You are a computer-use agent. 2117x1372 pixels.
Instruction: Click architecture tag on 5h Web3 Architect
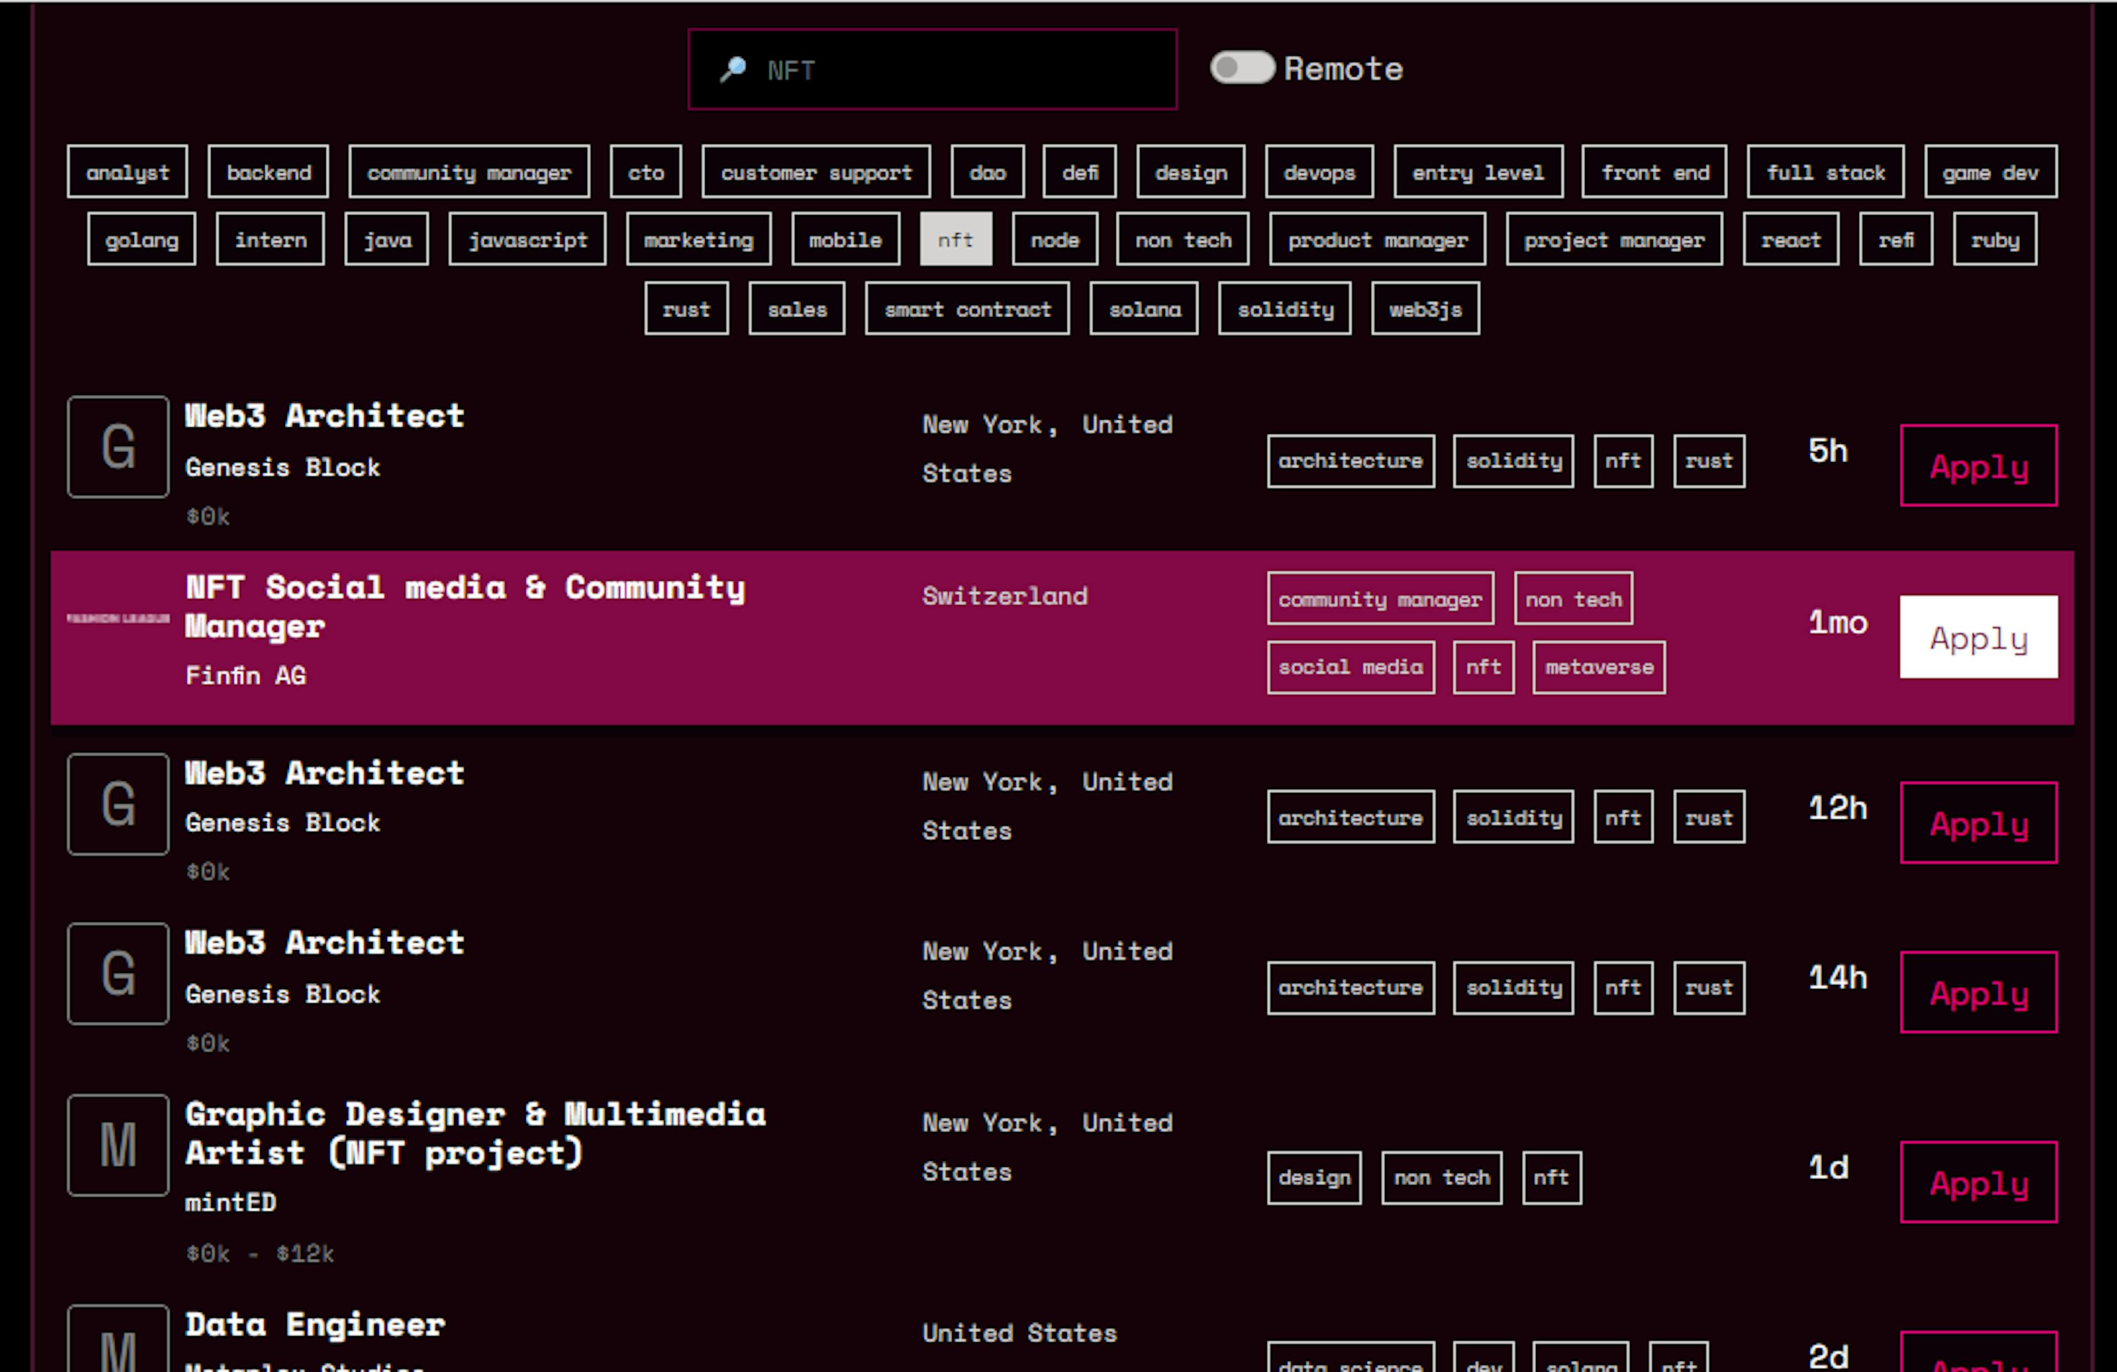(x=1350, y=461)
